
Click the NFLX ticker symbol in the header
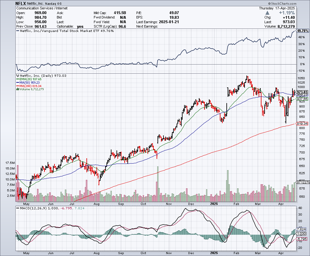[x=21, y=3]
